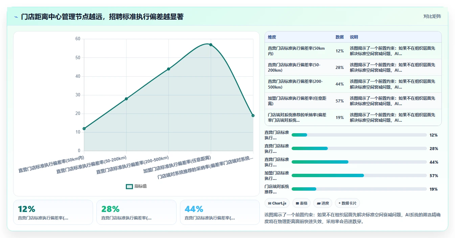Select the 数据卡片 tag
455x238 pixels.
coord(347,203)
